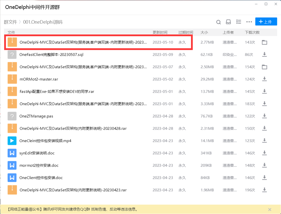Click download count 183次

tap(250, 104)
